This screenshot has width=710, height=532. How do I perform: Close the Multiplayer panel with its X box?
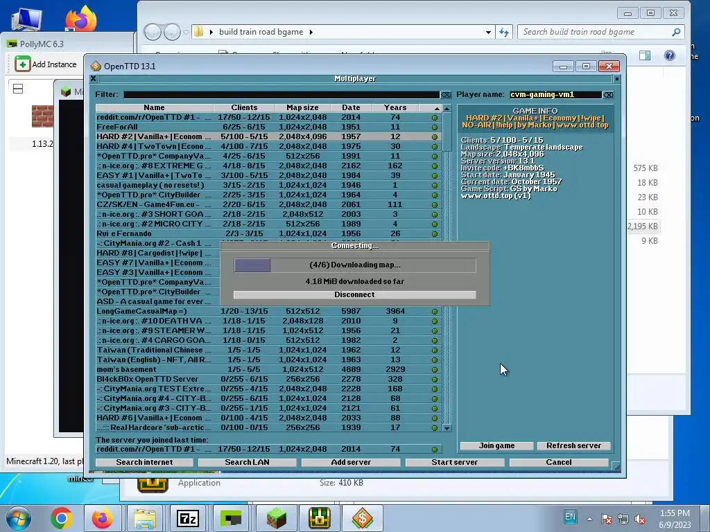93,79
